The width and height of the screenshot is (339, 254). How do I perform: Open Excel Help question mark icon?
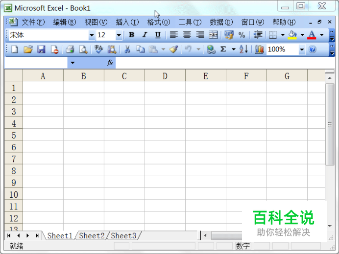tap(313, 49)
